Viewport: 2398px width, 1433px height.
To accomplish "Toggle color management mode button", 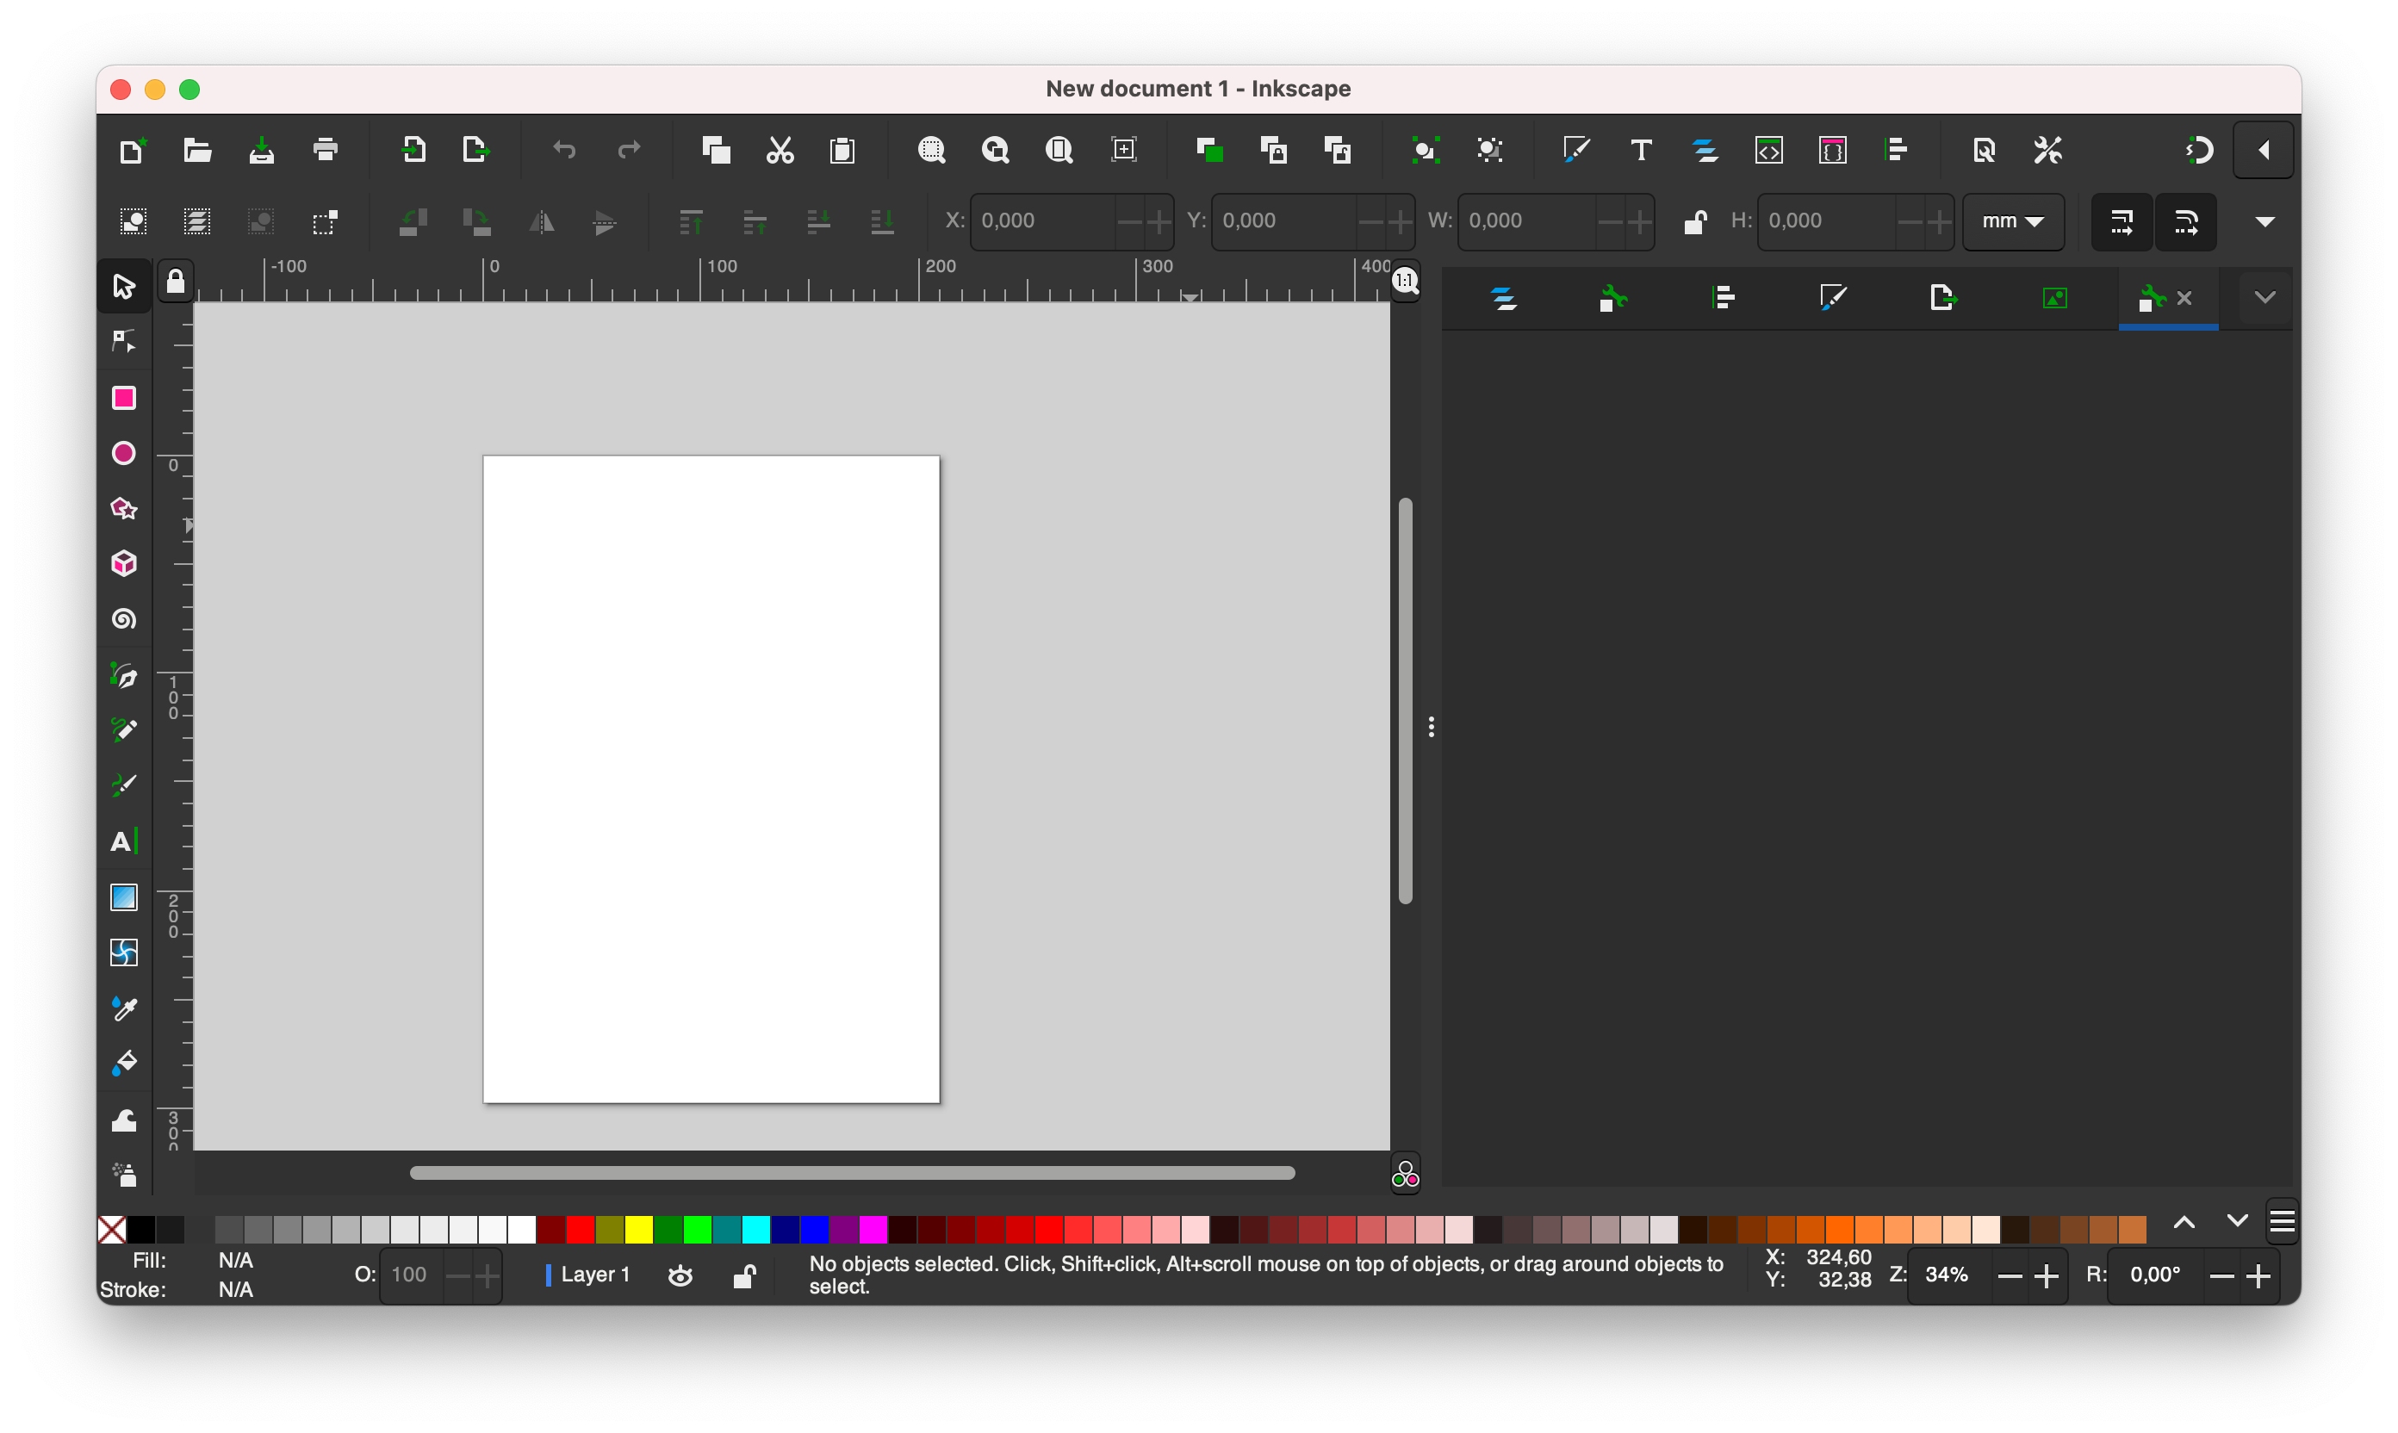I will [x=1405, y=1174].
